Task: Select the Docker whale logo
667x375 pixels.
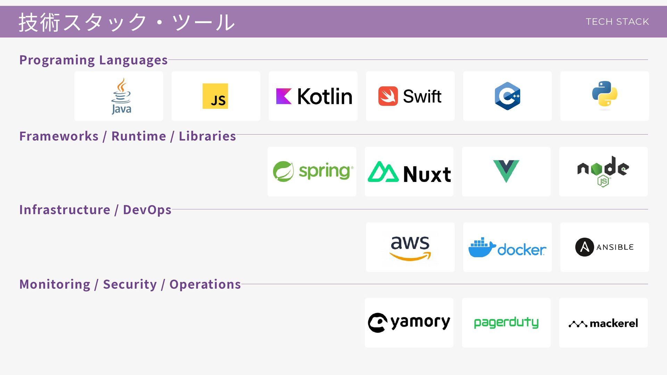Action: click(507, 247)
